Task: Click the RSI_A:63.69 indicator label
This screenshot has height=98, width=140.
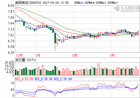Action: point(24,79)
